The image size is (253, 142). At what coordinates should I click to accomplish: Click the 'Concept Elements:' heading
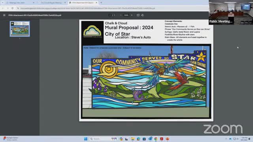[173, 21]
